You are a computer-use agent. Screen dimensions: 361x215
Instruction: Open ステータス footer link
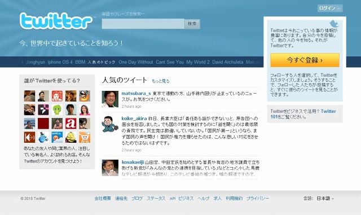point(156,199)
